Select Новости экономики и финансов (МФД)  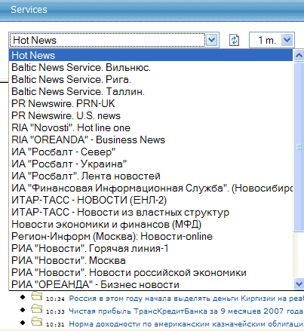tap(151, 224)
